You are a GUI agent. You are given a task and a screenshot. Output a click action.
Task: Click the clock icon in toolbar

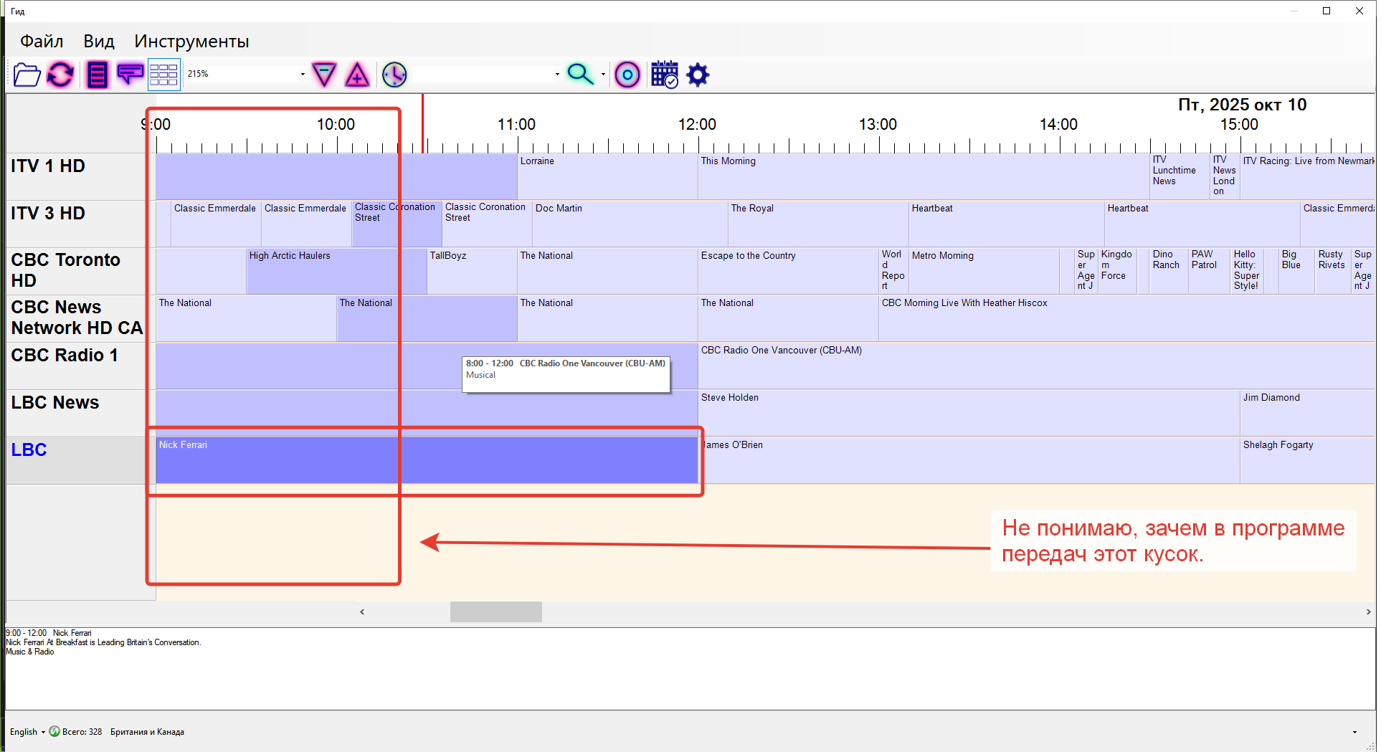[x=394, y=75]
